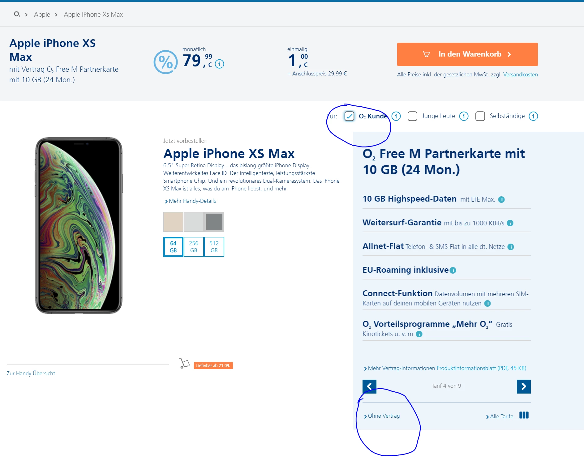Go to Zur Handy Übersicht

(31, 373)
